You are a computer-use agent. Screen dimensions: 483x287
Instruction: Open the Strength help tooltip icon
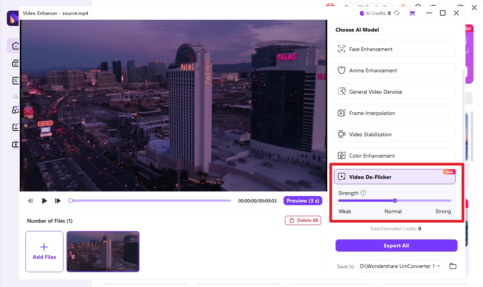click(x=363, y=193)
